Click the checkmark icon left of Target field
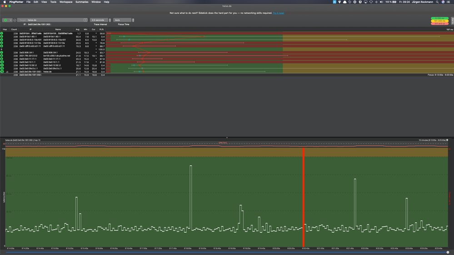 point(15,20)
